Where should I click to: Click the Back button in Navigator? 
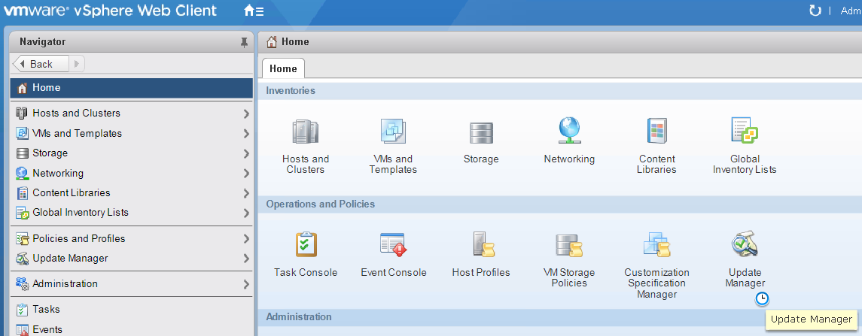coord(41,64)
